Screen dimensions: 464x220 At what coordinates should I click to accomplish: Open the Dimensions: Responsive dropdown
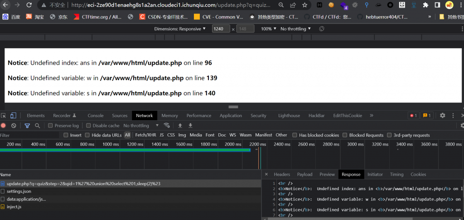(180, 29)
